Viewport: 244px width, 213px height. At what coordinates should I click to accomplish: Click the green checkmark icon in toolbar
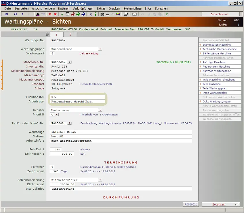point(62,14)
